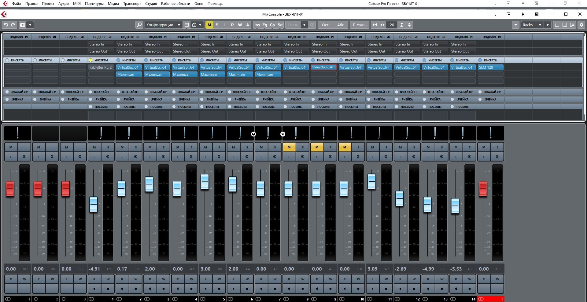Click the reduce channel width icon
Viewport: 587px width, 302px height.
375,25
